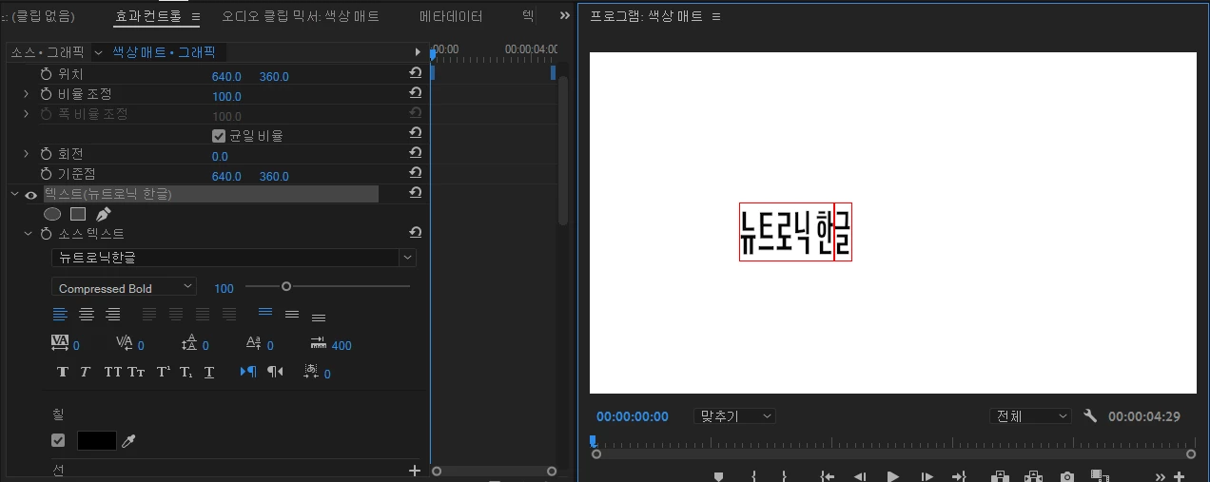Export a frame with the camera icon
Screen dimensions: 1210x482
pyautogui.click(x=1067, y=476)
